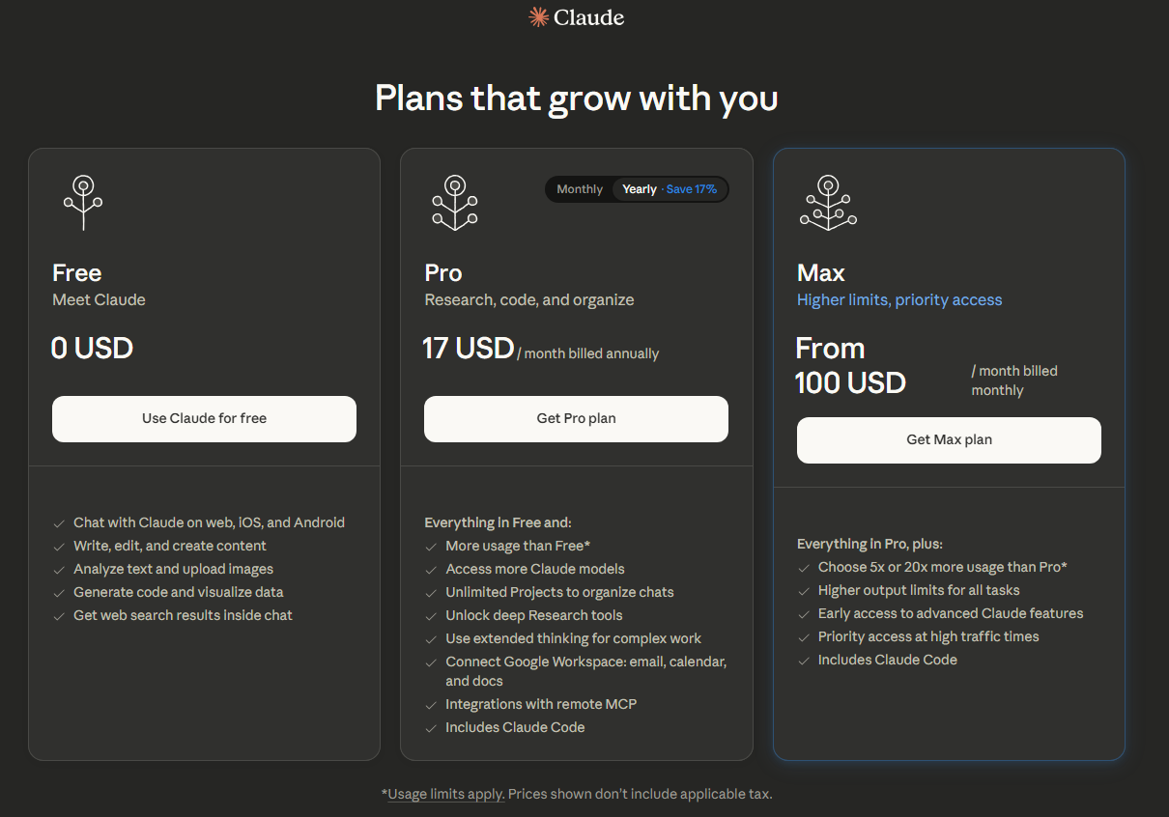The height and width of the screenshot is (817, 1169).
Task: Click the Free plan sprout icon
Action: [83, 203]
